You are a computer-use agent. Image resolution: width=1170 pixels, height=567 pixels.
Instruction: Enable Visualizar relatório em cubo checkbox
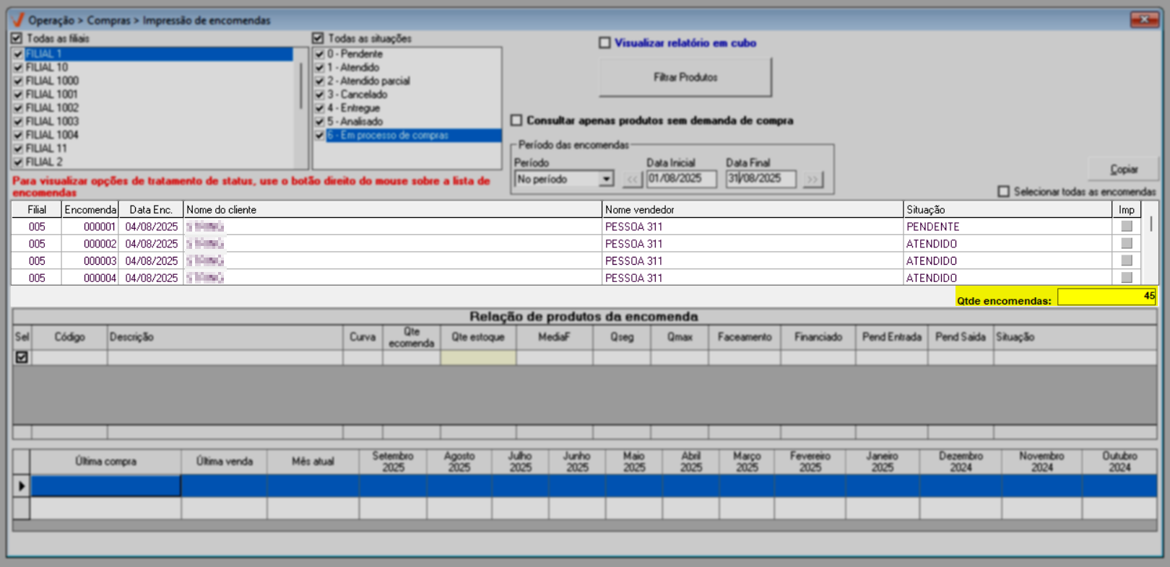coord(604,43)
